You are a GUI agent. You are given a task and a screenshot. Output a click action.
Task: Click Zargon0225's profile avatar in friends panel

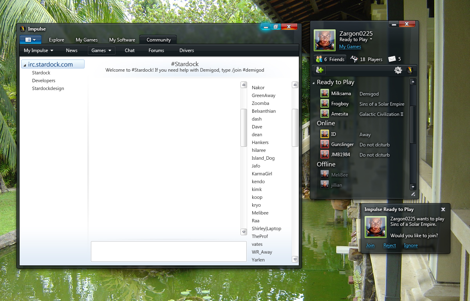click(x=325, y=40)
